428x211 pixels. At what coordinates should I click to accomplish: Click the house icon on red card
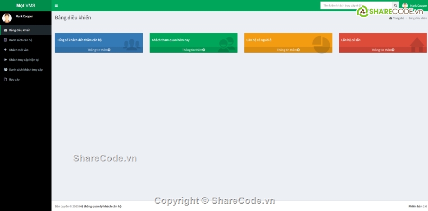(x=417, y=45)
